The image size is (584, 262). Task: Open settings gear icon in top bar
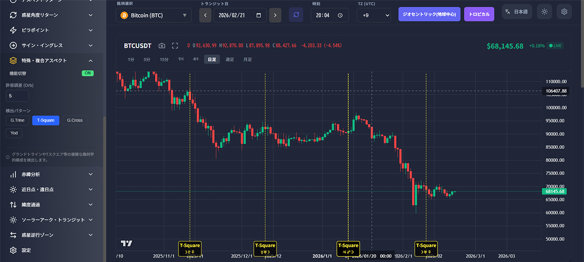pos(564,12)
